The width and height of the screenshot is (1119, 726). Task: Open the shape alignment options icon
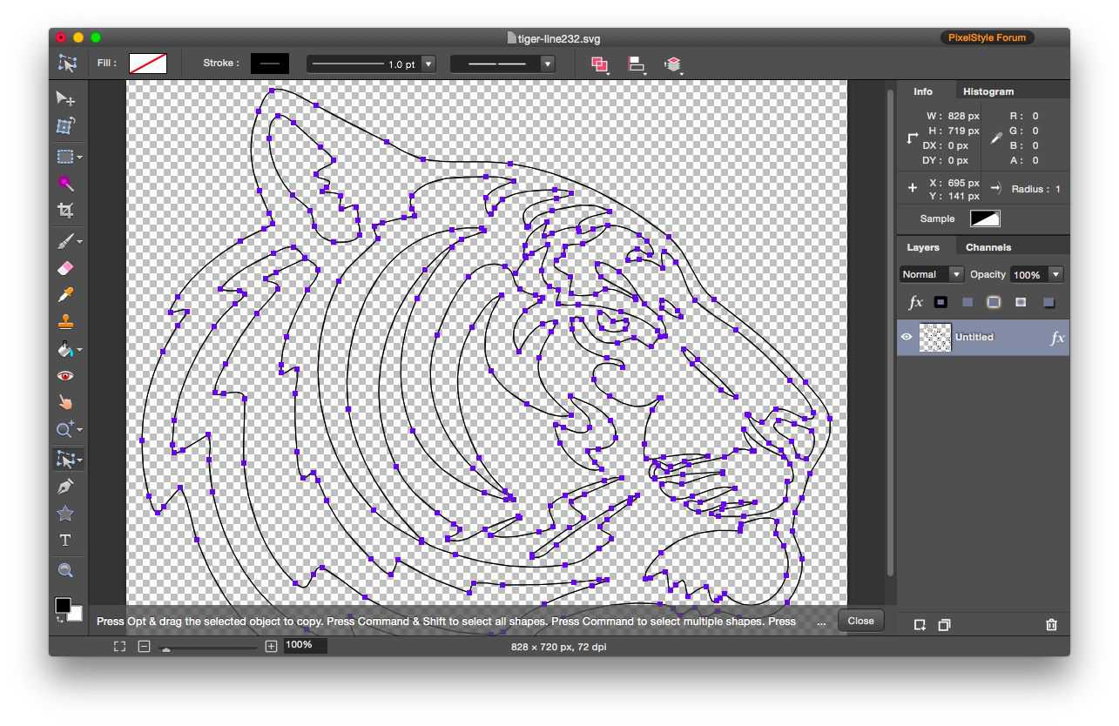[x=637, y=64]
